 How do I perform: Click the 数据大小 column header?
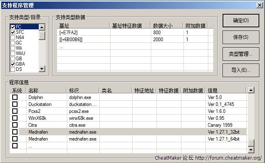click(163, 26)
